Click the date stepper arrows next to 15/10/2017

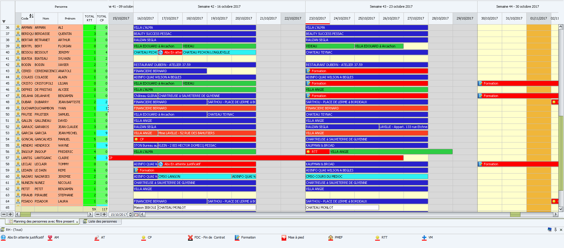pos(131,215)
